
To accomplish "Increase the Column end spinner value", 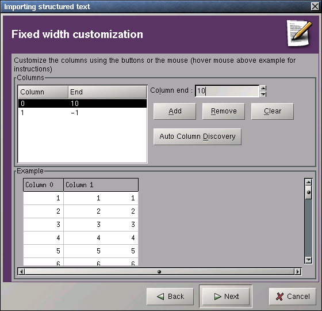I will (263, 88).
